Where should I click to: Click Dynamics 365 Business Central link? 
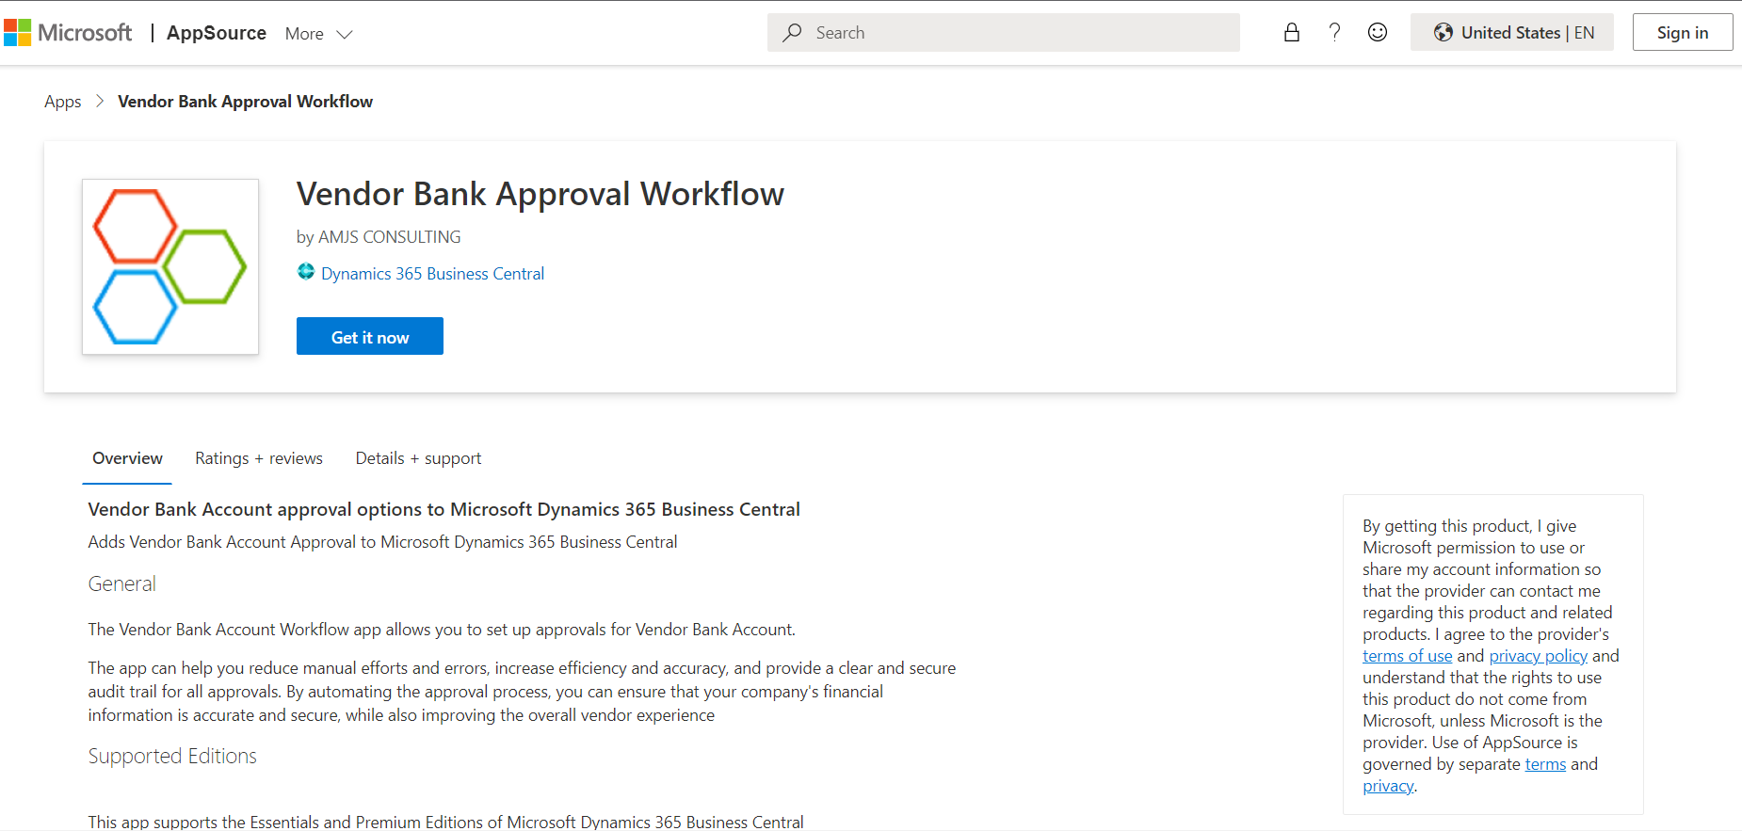pyautogui.click(x=432, y=274)
